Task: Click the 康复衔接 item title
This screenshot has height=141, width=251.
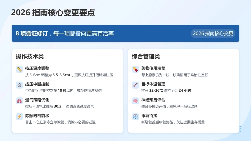Action: 149,116
